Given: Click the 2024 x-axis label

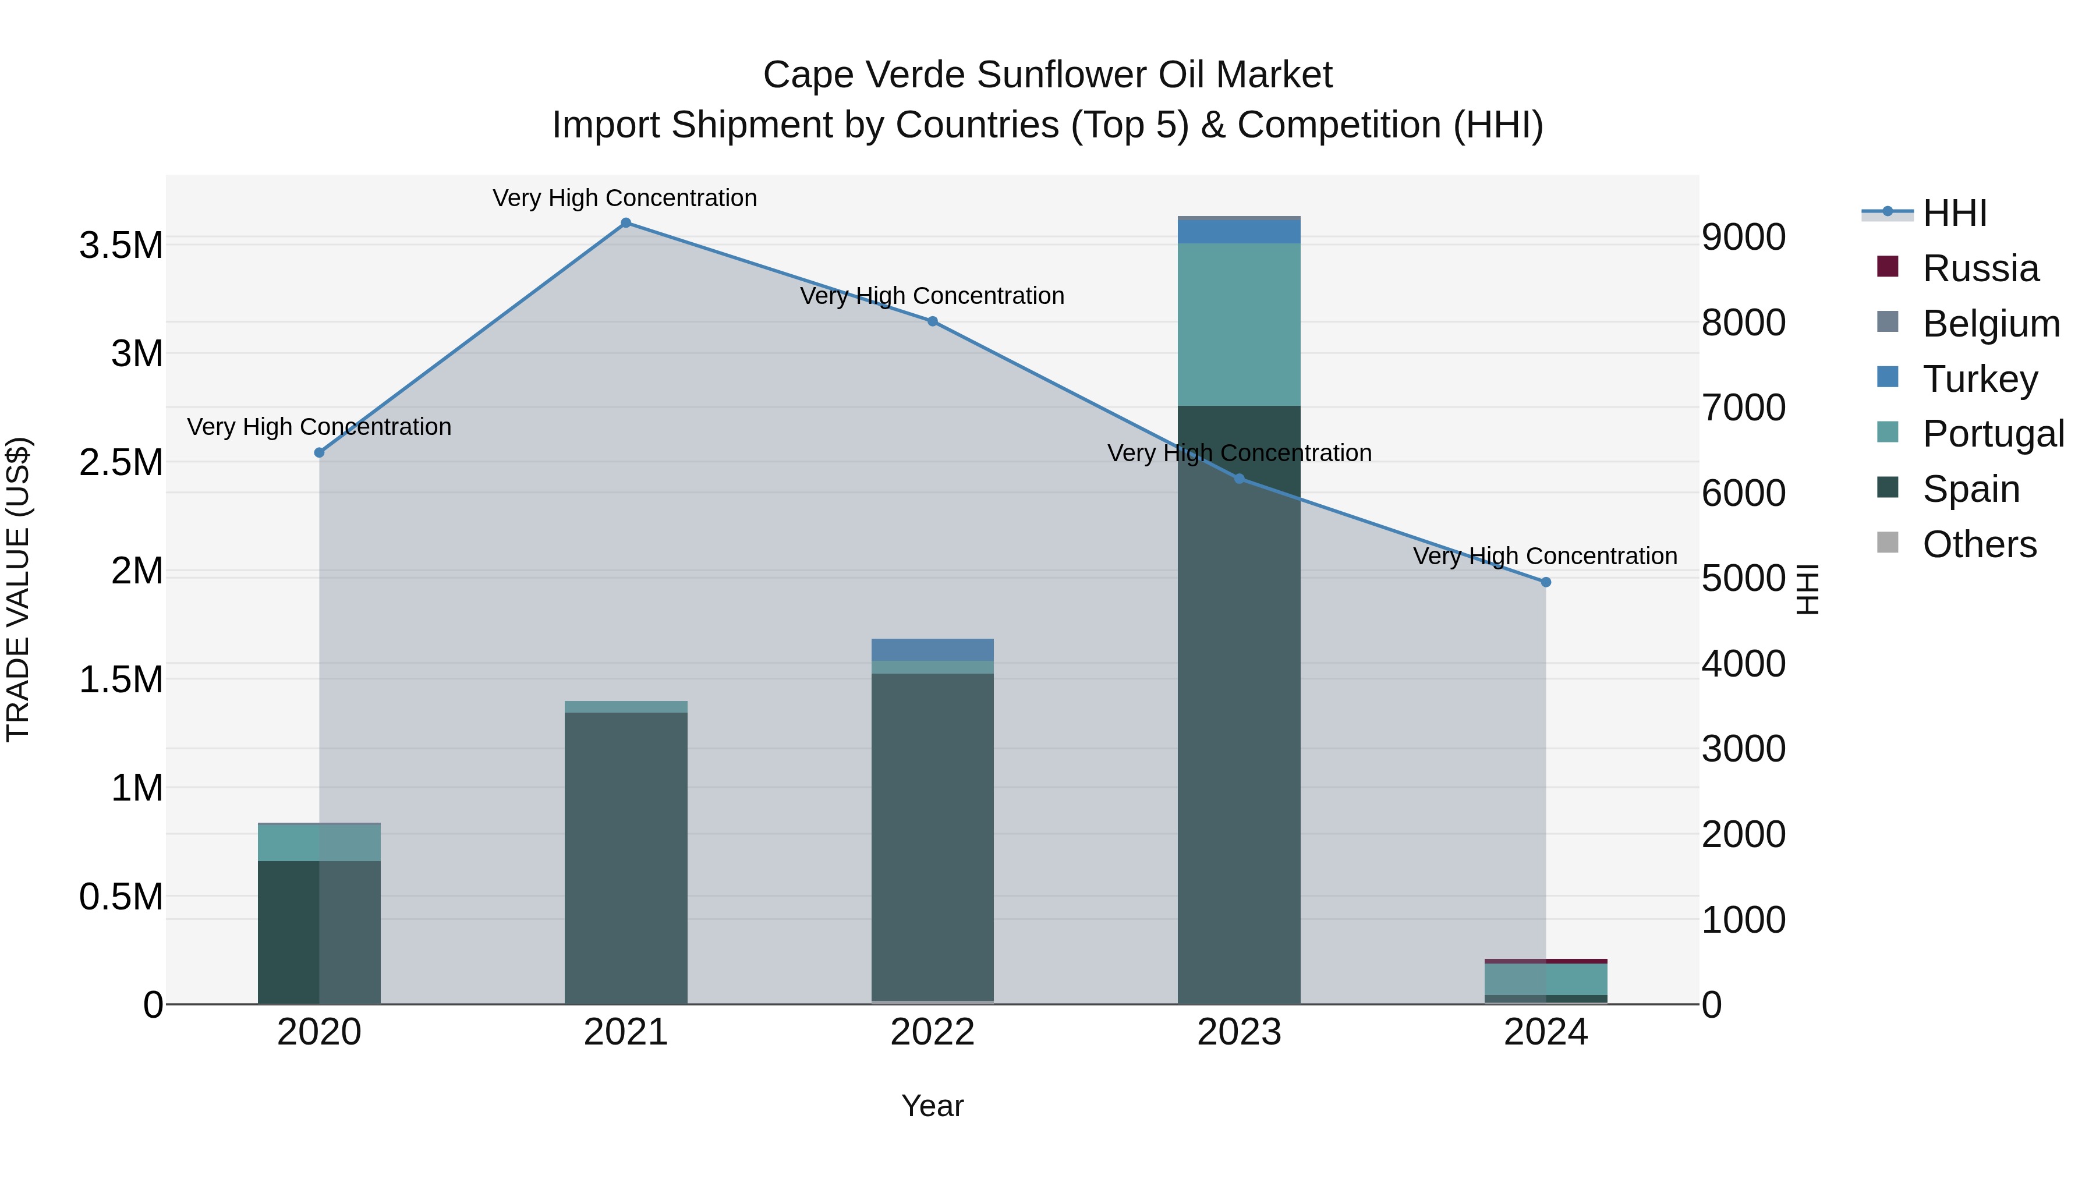Looking at the screenshot, I should click(1546, 1032).
